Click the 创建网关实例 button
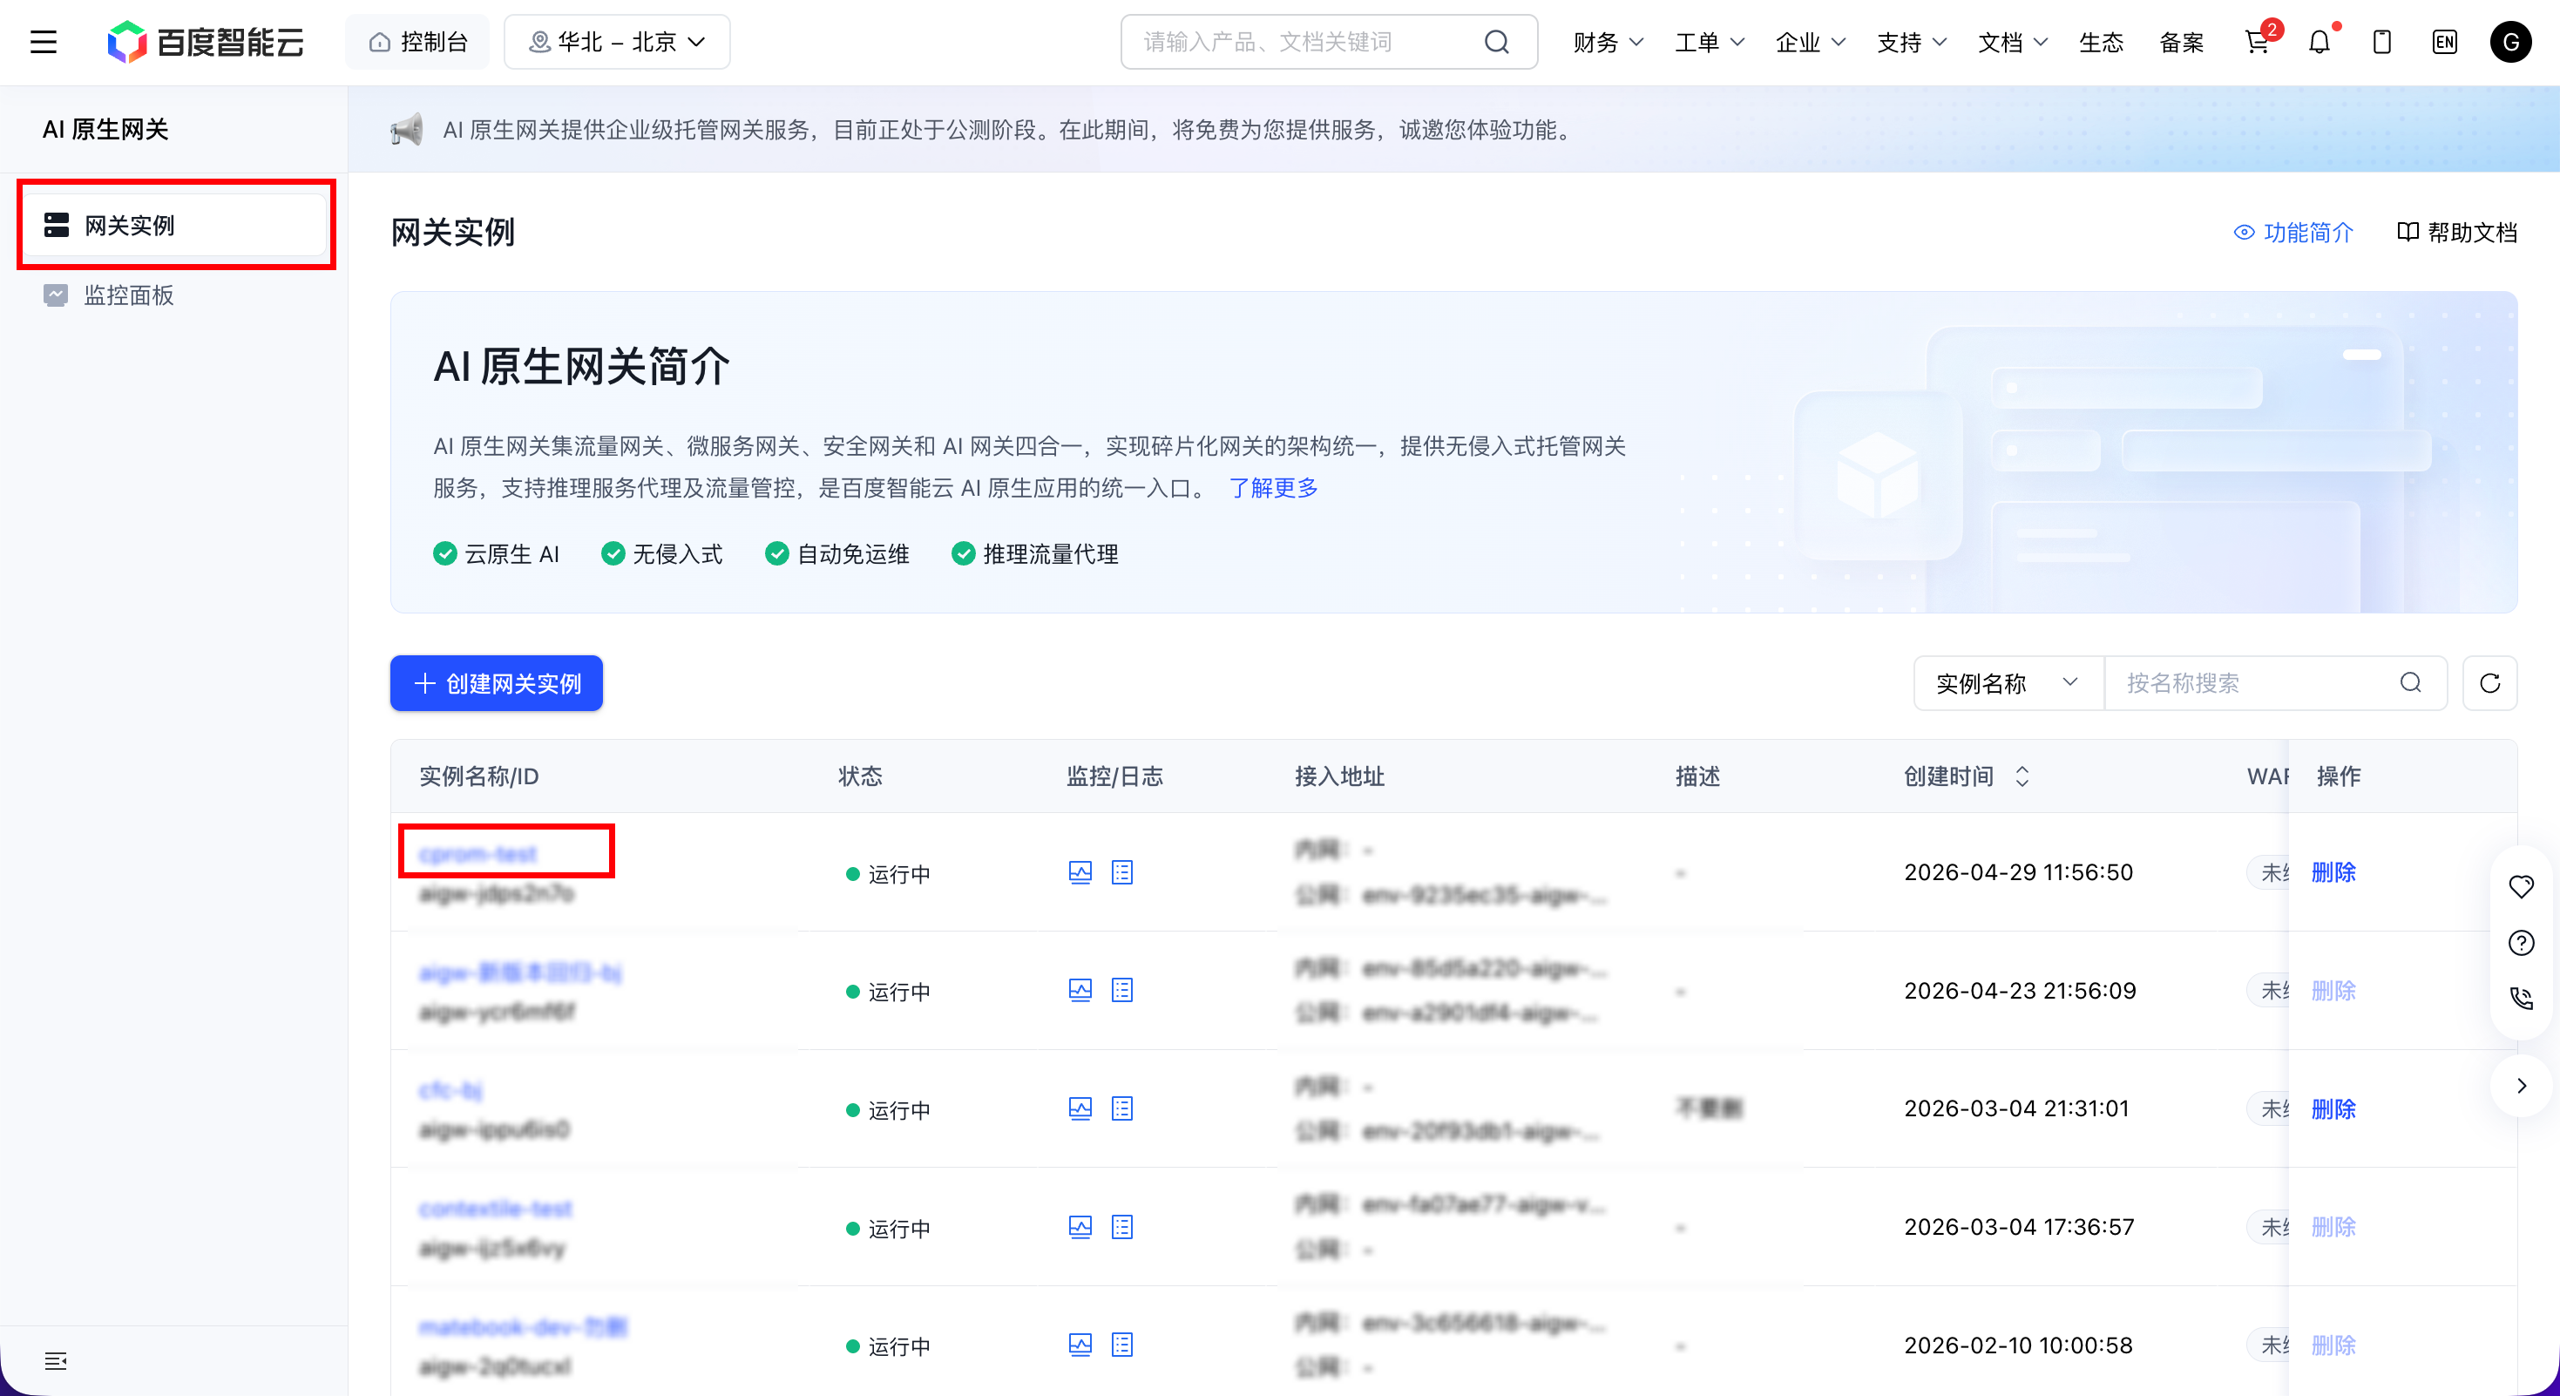 (496, 682)
